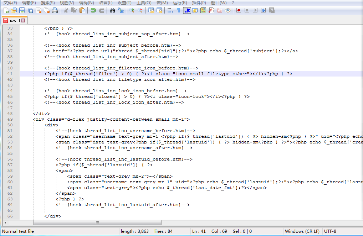The height and width of the screenshot is (236, 363).
Task: Print the document using printer icon
Action: tap(55, 10)
